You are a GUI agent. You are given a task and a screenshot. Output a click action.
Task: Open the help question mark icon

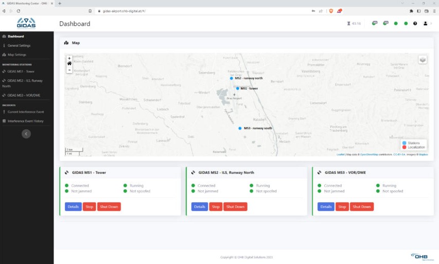click(x=415, y=23)
